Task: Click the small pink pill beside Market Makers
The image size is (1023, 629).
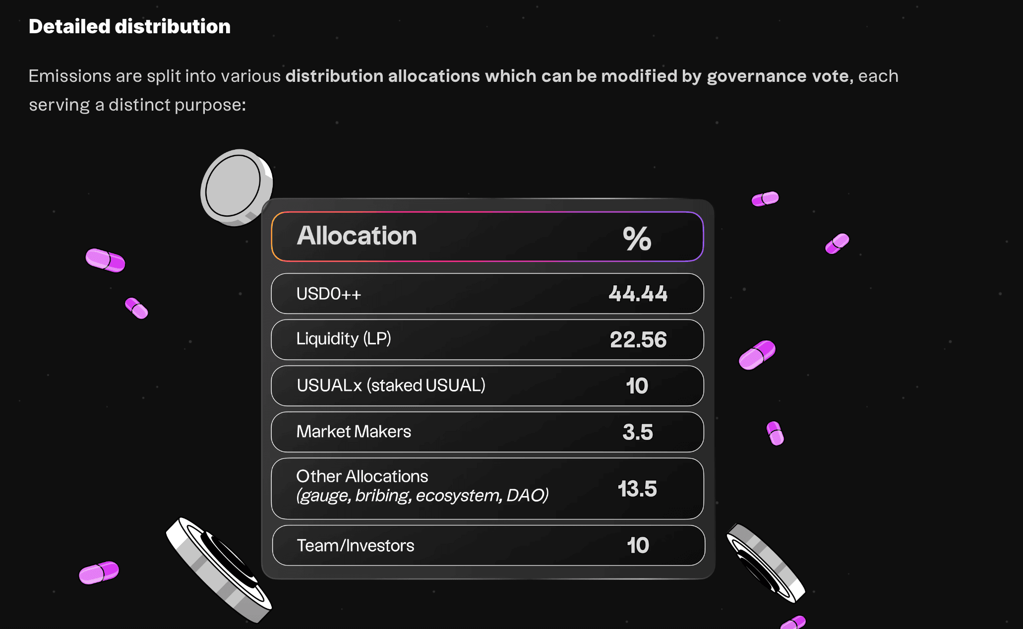Action: point(775,433)
